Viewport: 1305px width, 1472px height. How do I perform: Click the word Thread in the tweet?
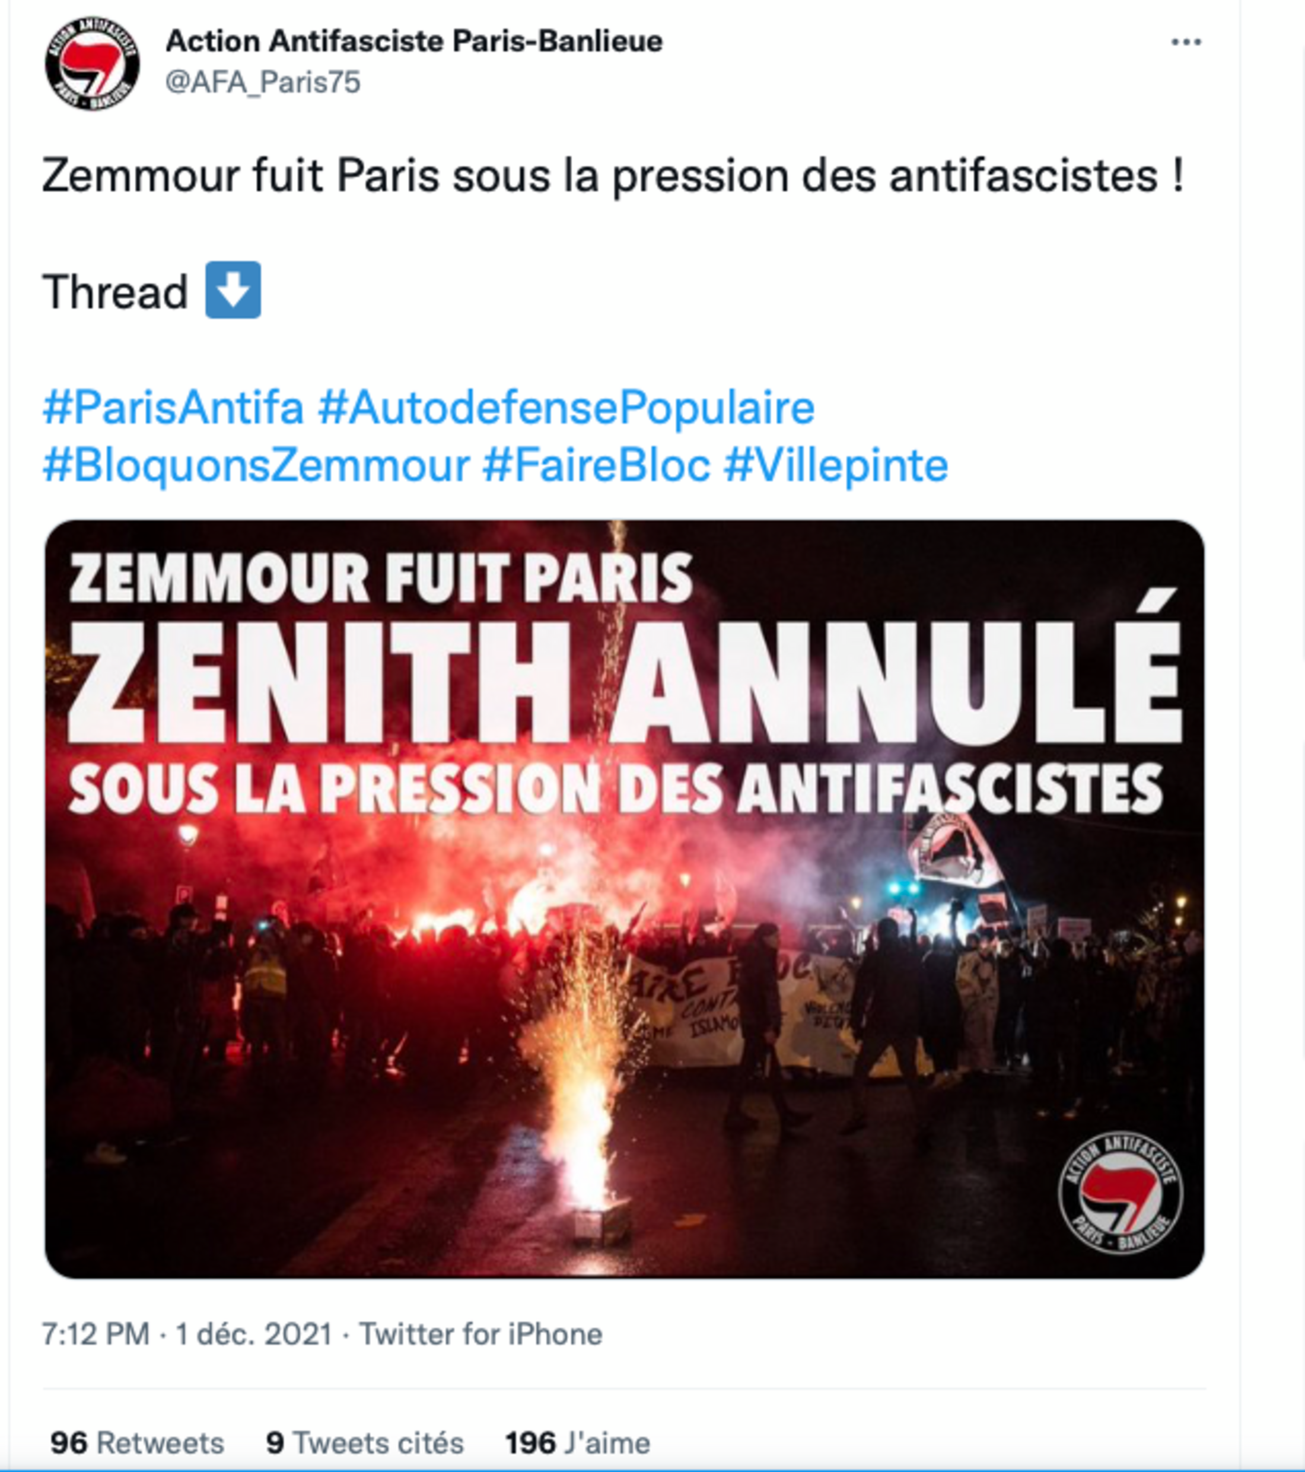click(x=115, y=292)
